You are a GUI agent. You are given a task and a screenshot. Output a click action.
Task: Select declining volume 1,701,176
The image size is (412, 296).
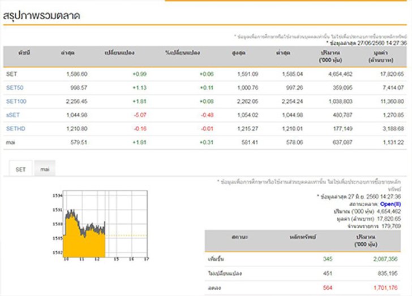click(x=385, y=288)
